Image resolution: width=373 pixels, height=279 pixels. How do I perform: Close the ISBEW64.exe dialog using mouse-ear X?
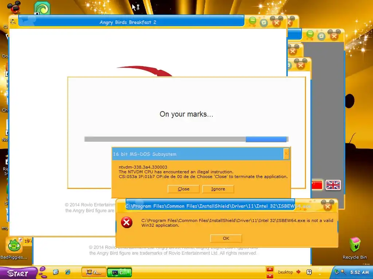point(327,206)
